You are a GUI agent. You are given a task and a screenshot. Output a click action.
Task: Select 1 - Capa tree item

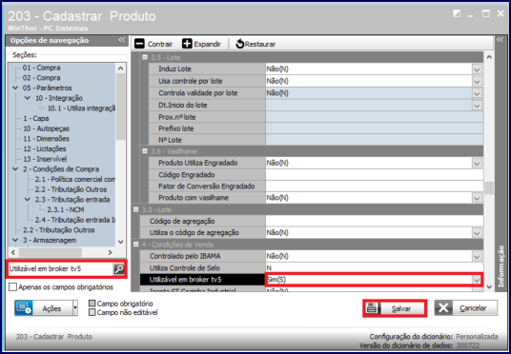pos(36,118)
